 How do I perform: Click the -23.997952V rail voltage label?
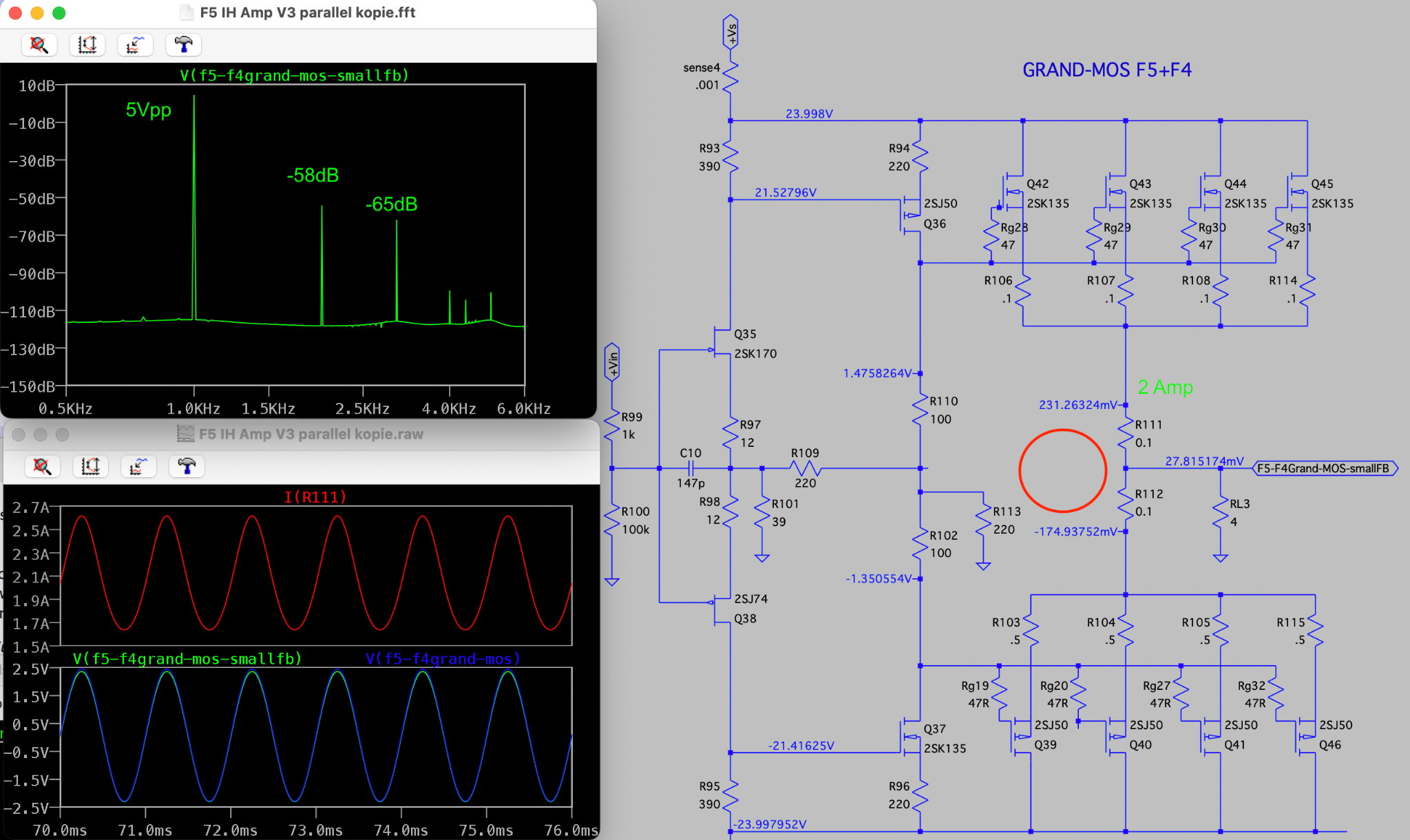click(769, 823)
